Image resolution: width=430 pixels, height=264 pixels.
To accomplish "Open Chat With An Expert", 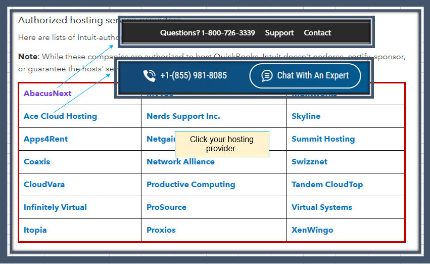I will tap(305, 76).
